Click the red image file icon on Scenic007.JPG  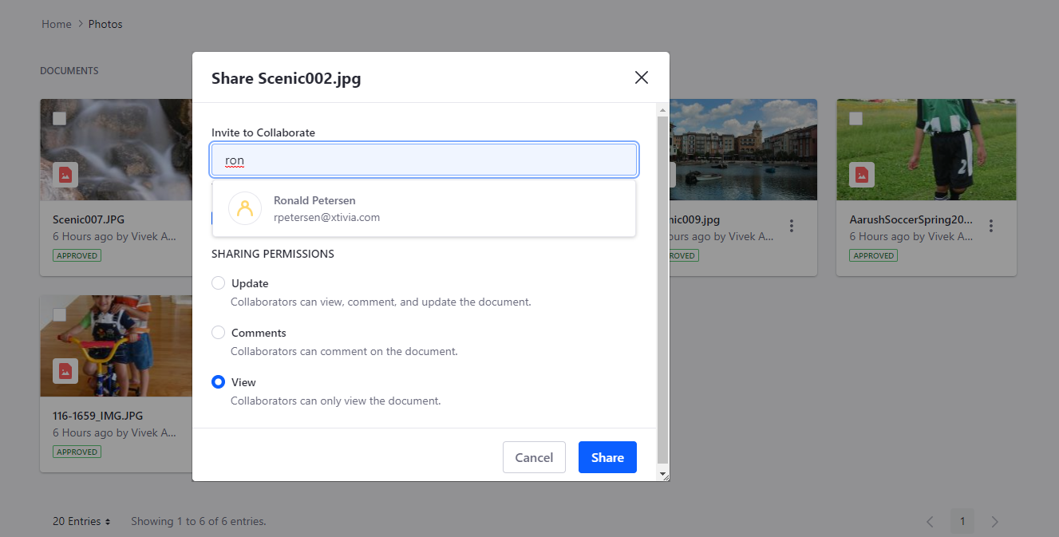click(x=65, y=174)
